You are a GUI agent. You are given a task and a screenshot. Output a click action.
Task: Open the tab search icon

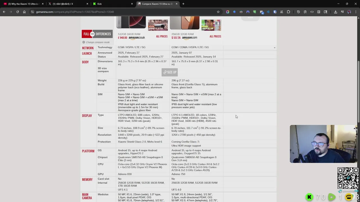tap(325, 12)
